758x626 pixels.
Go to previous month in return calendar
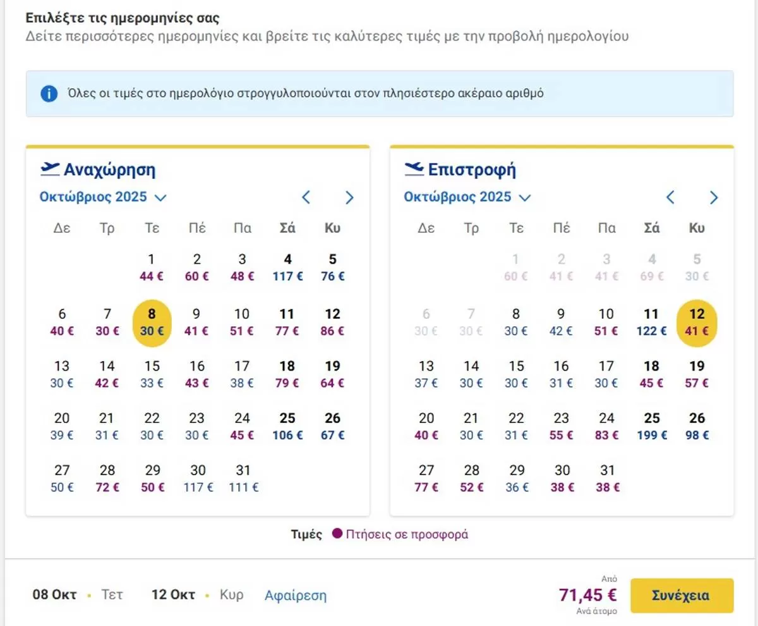671,197
